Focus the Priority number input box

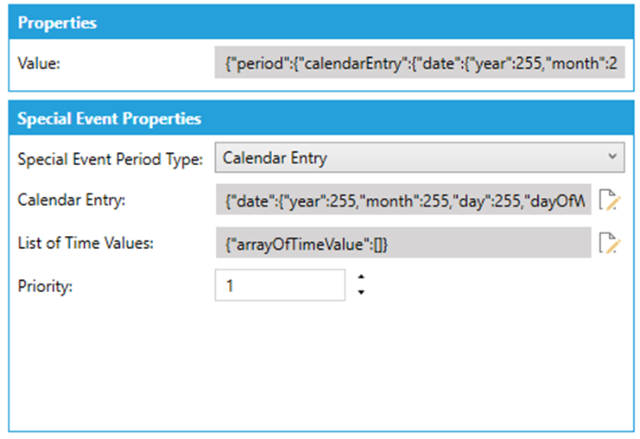click(x=280, y=285)
